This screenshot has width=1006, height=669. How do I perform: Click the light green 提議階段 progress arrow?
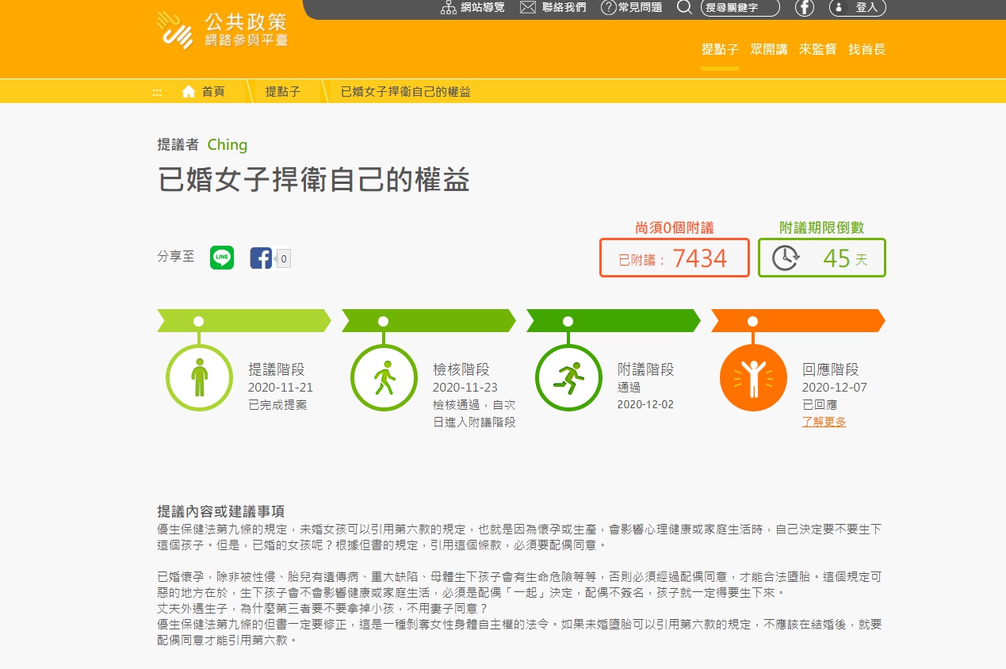coord(244,321)
